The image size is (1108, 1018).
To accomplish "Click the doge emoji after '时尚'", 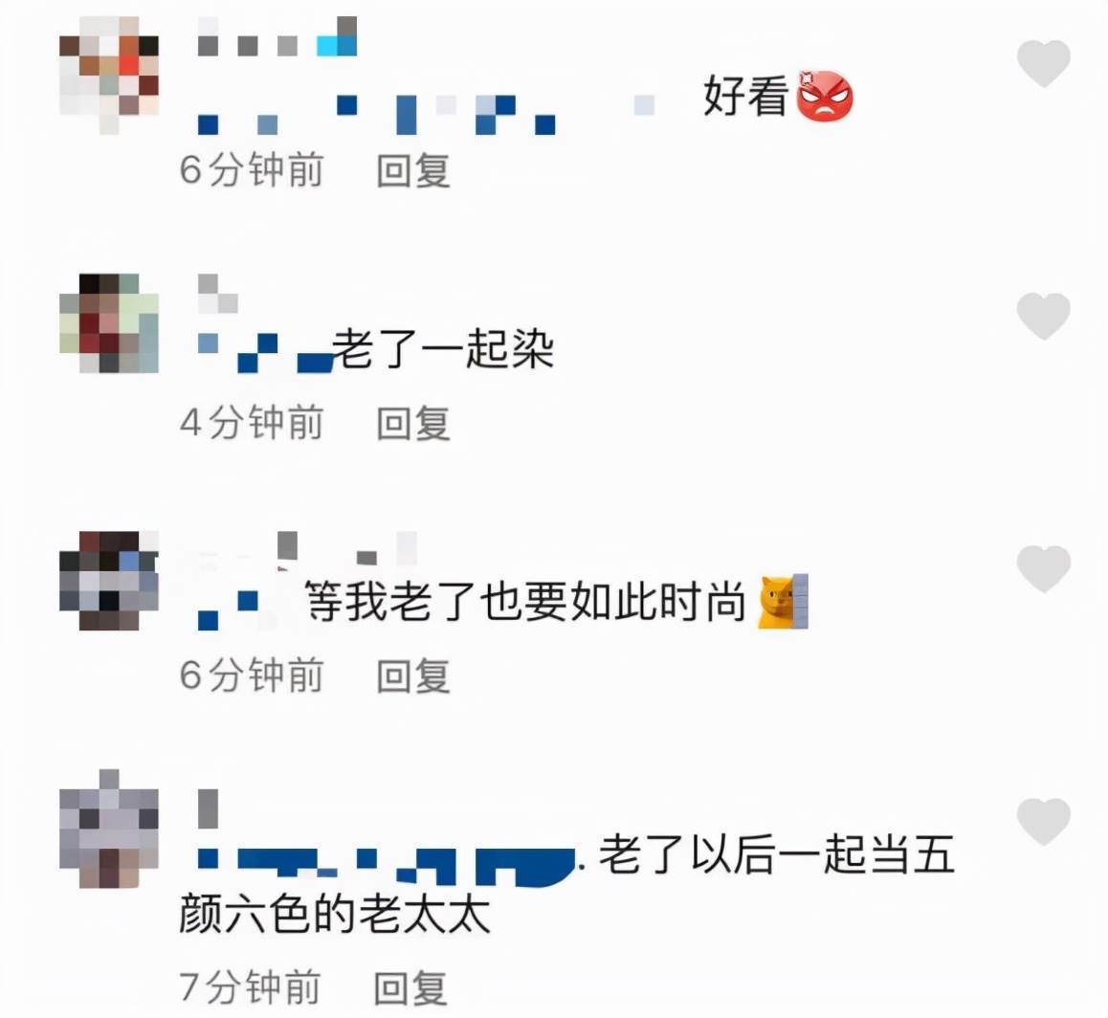I will [783, 601].
